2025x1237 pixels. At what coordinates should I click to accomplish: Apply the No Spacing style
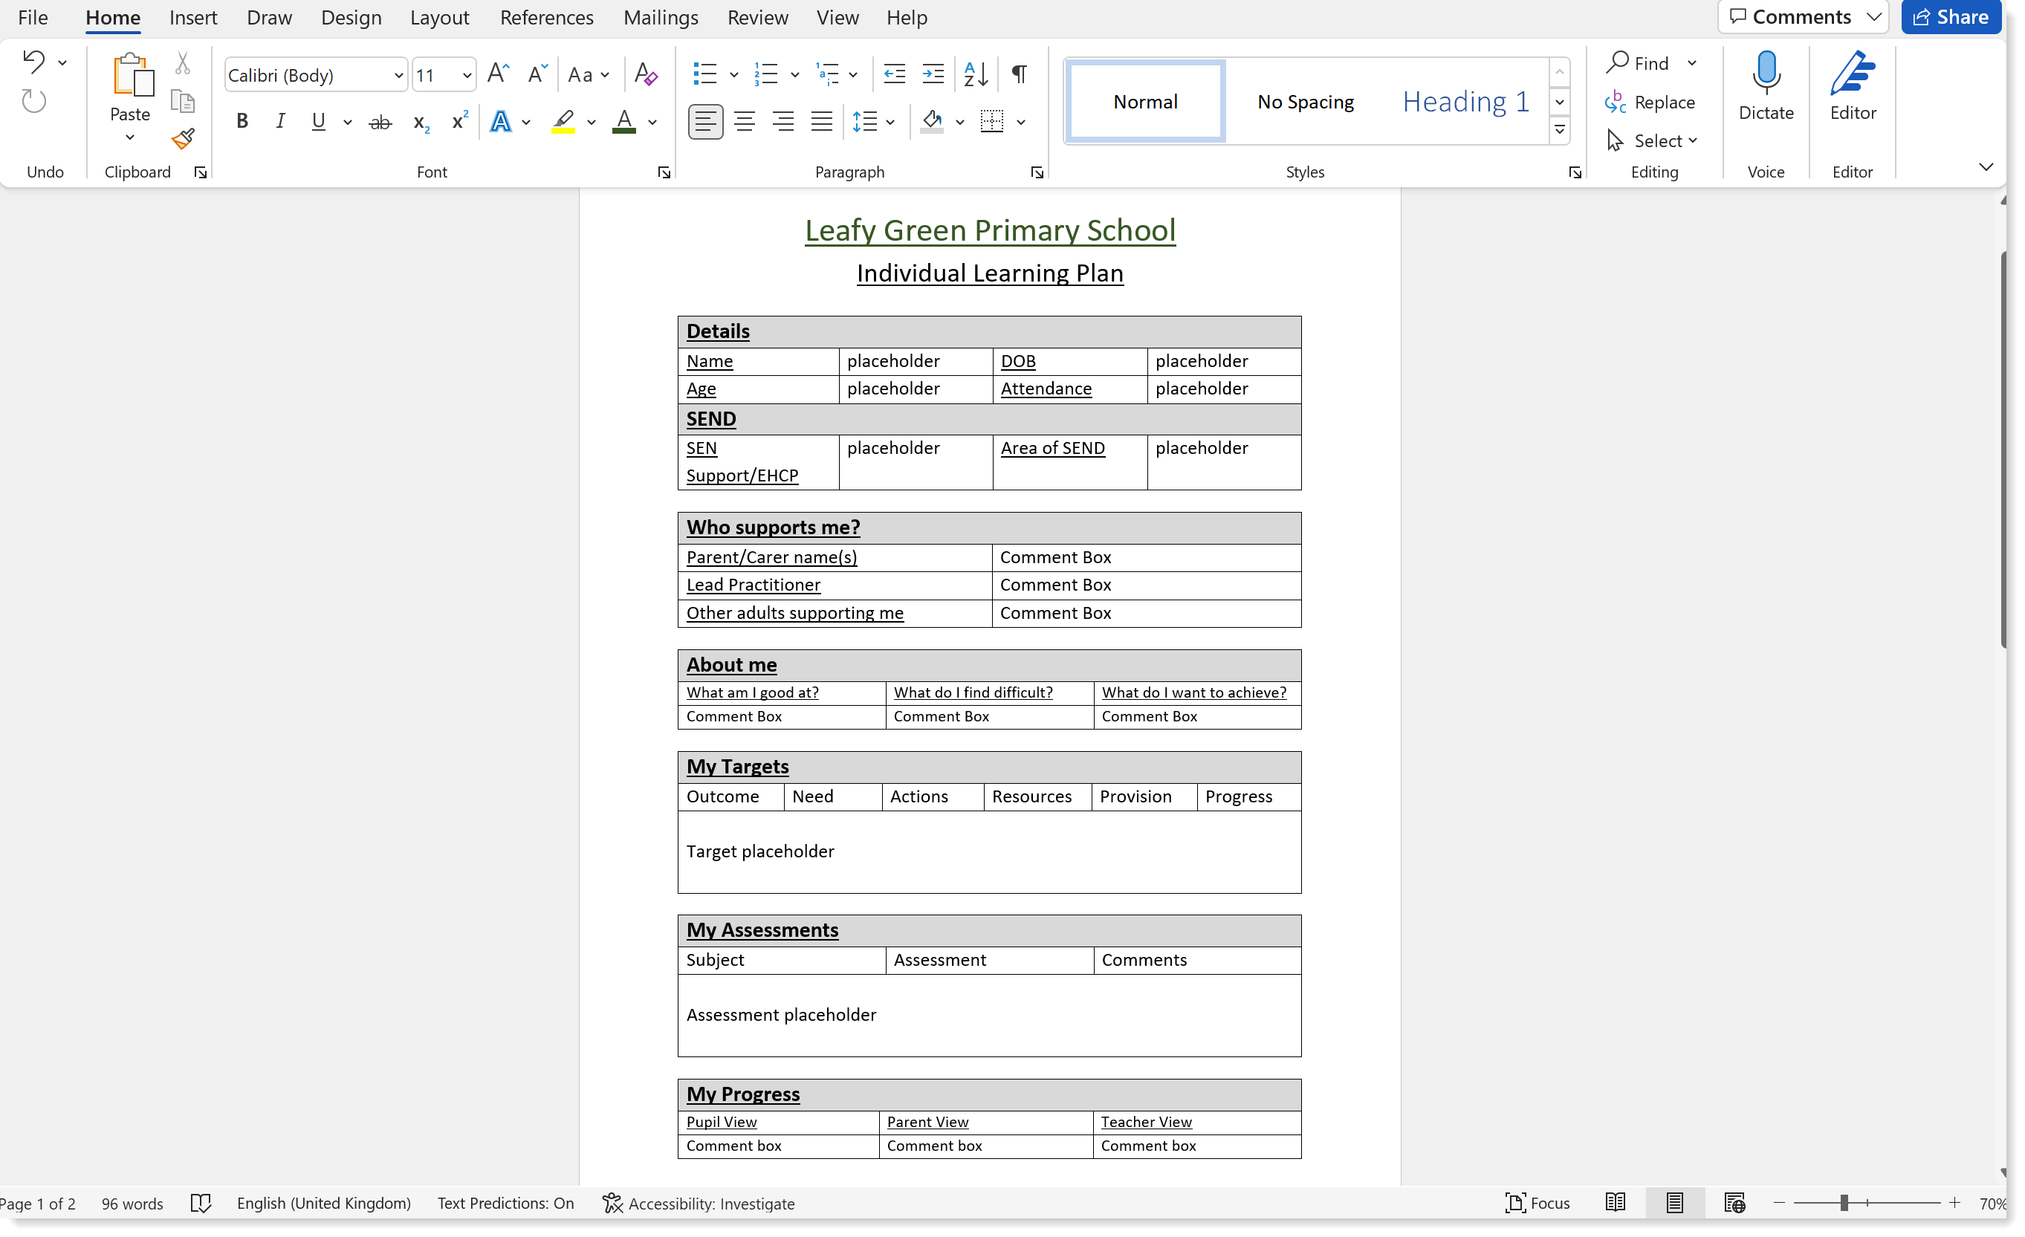1305,102
